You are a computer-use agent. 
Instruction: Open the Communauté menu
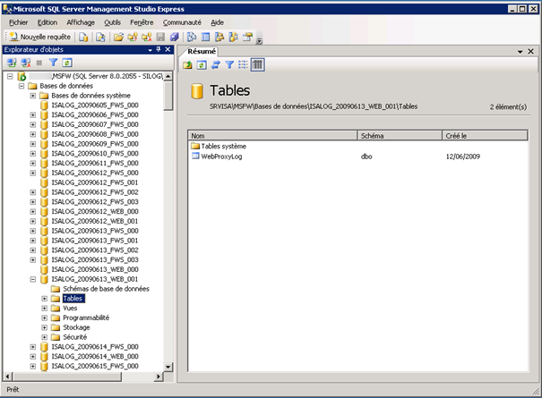coord(182,22)
